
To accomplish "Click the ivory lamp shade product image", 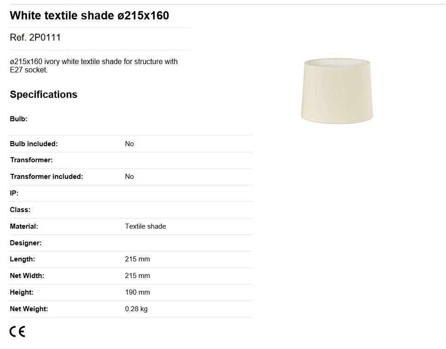I will pos(337,91).
